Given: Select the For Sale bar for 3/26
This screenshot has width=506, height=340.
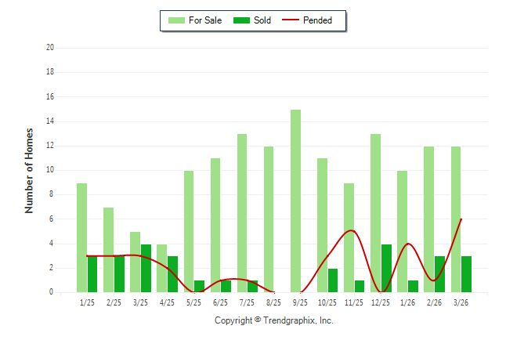Looking at the screenshot, I should tap(456, 219).
